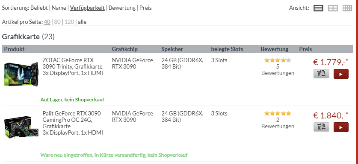This screenshot has width=358, height=164.
Task: Sort products by Name
Action: pos(59,8)
